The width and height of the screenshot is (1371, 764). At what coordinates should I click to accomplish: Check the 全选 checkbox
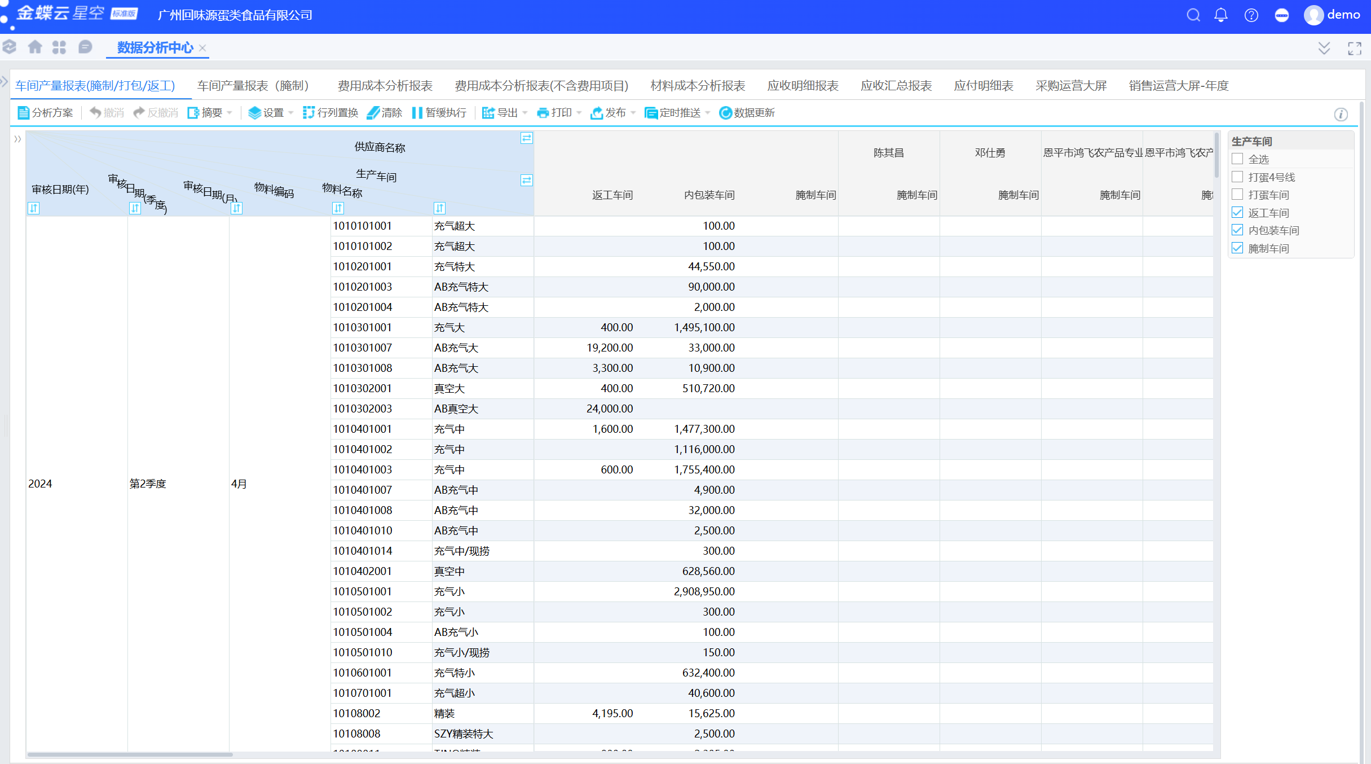(1237, 159)
